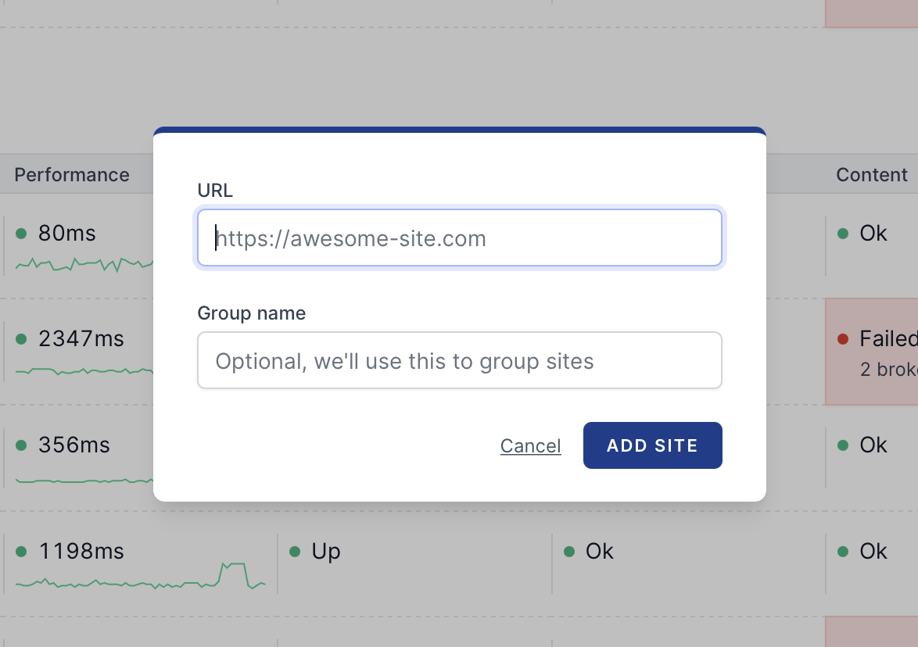918x647 pixels.
Task: Click the 356ms green status dot
Action: 22,445
